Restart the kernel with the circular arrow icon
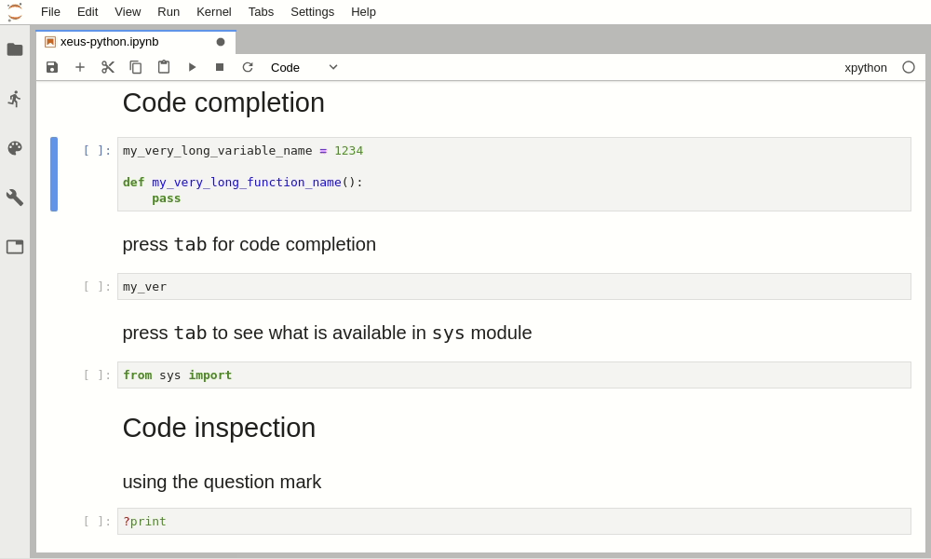This screenshot has height=559, width=931. tap(248, 67)
